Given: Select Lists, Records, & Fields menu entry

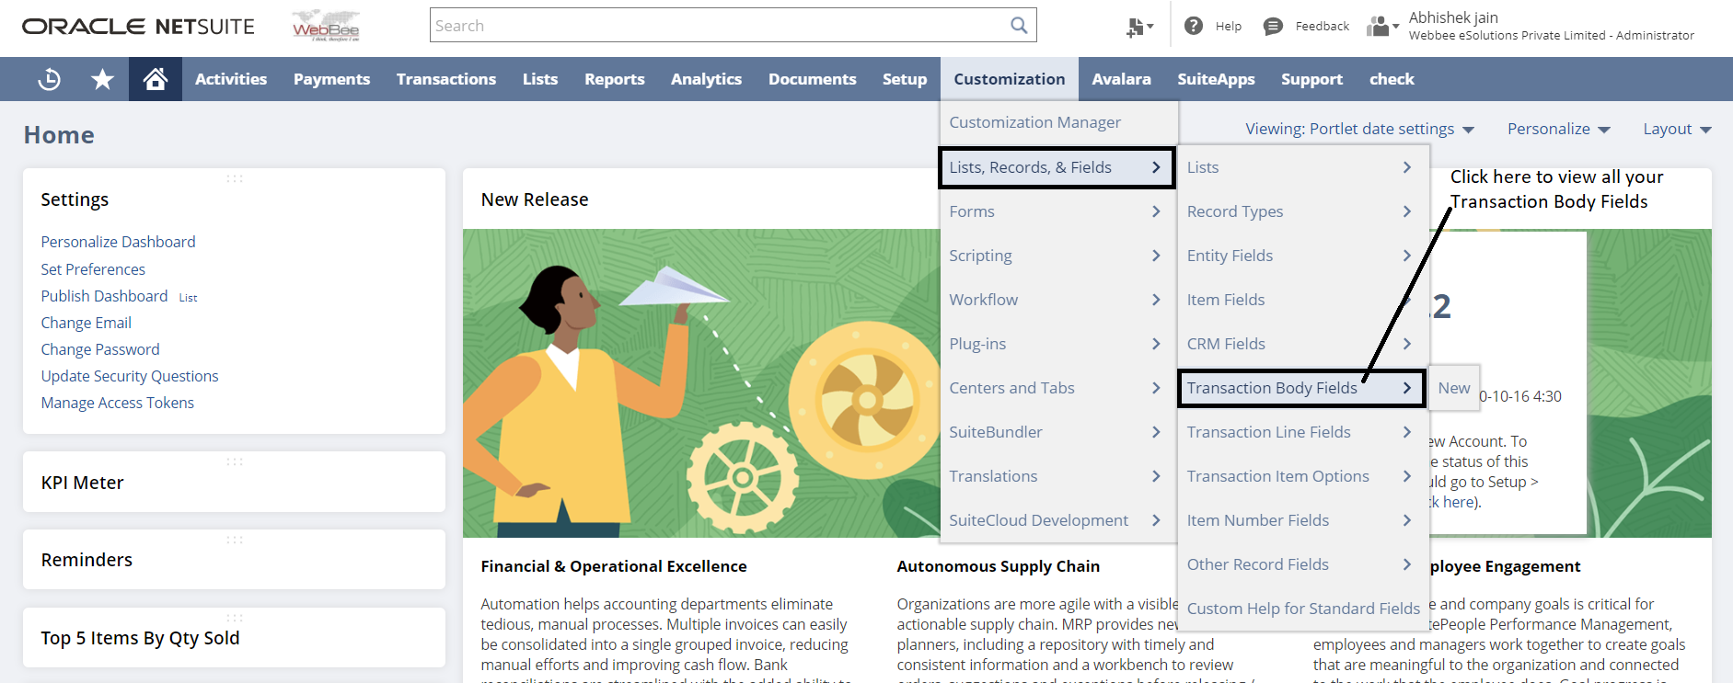Looking at the screenshot, I should [x=1057, y=167].
